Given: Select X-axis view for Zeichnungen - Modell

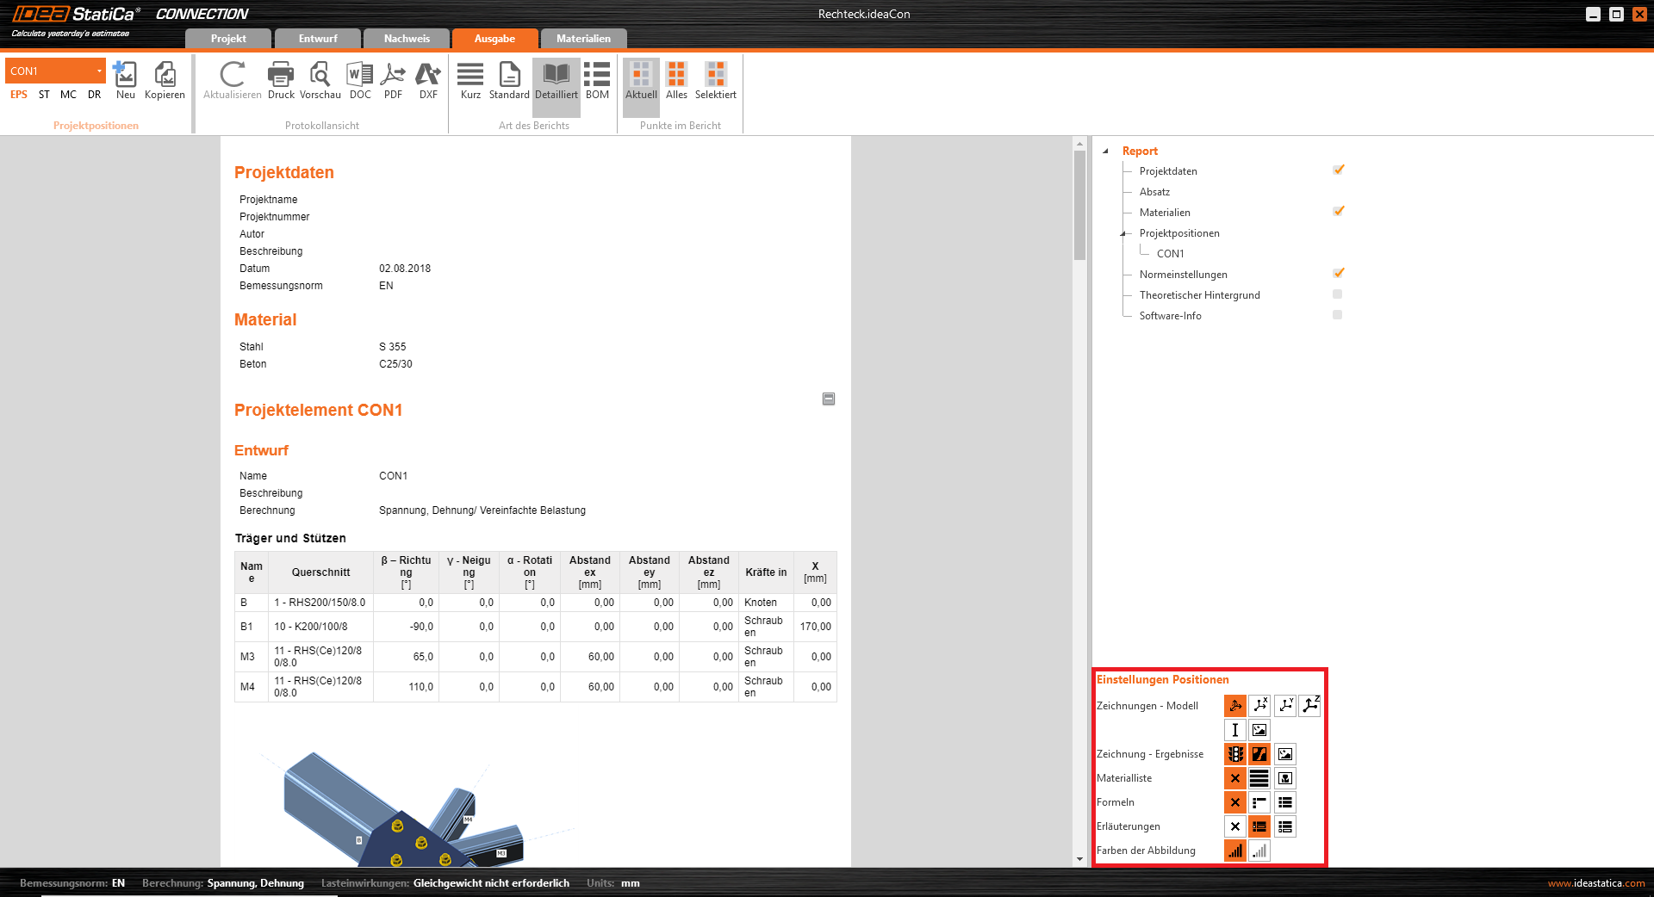Looking at the screenshot, I should (1260, 706).
